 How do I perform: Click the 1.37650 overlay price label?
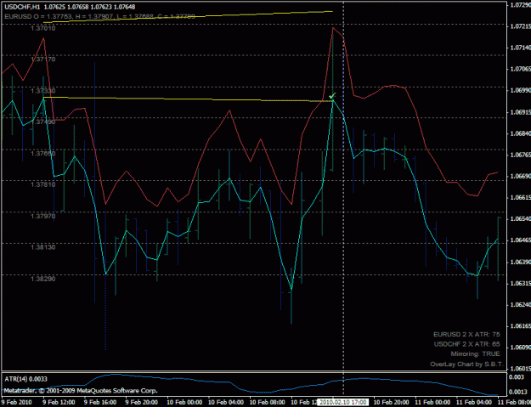(43, 154)
